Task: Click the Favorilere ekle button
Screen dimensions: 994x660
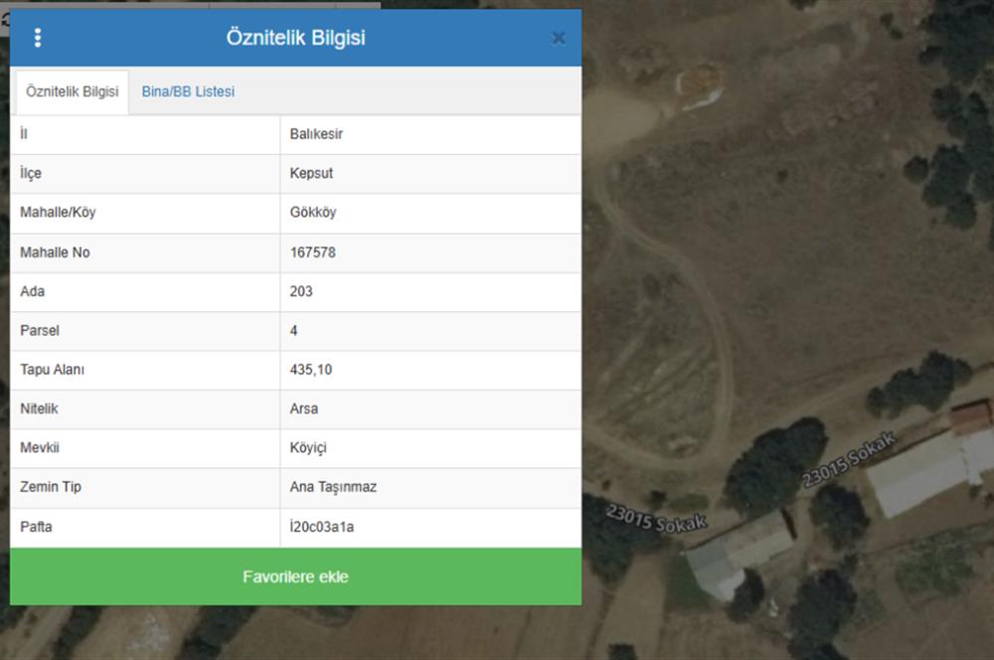Action: point(295,577)
